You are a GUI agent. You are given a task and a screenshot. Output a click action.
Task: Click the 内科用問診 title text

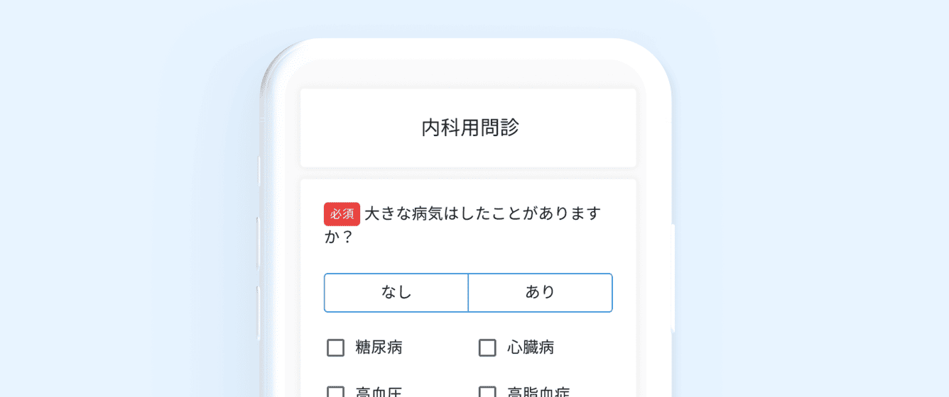click(470, 128)
